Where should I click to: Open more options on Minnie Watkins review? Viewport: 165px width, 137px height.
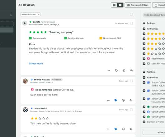point(108,100)
